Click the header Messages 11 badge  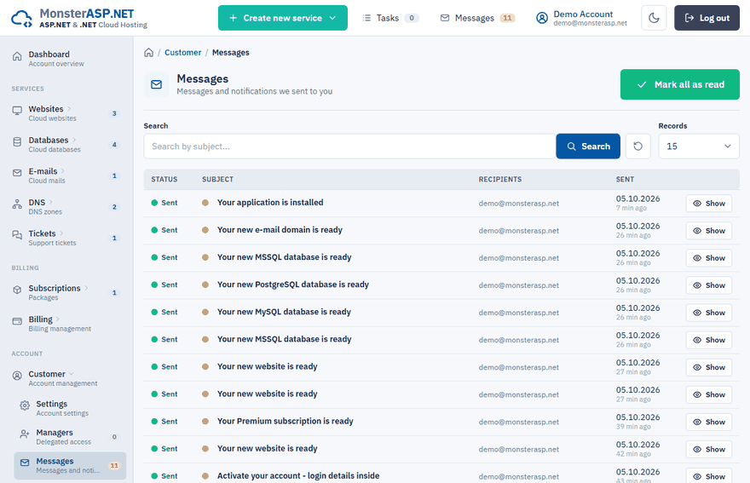(507, 18)
